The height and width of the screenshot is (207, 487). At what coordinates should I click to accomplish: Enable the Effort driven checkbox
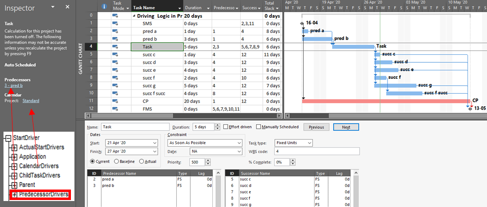point(225,127)
